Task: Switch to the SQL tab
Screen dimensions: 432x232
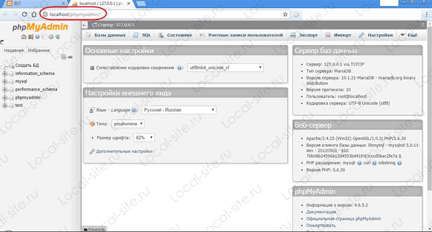Action: tap(142, 35)
